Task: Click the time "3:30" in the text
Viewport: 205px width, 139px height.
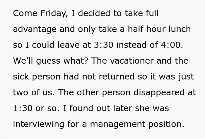Action: (103, 45)
